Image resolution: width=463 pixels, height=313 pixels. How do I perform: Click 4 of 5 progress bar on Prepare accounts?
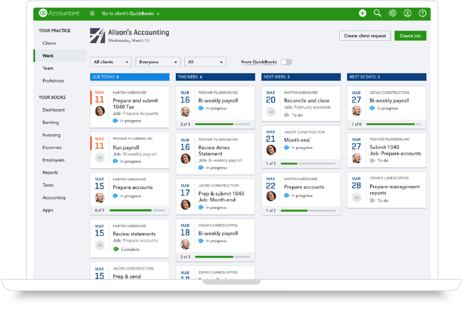click(137, 210)
